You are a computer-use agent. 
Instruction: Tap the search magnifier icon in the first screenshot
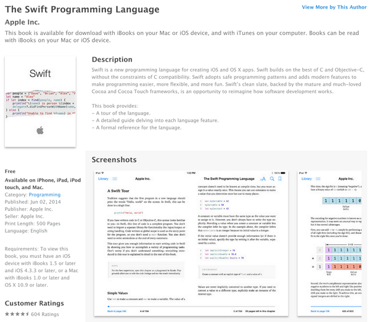click(272, 179)
